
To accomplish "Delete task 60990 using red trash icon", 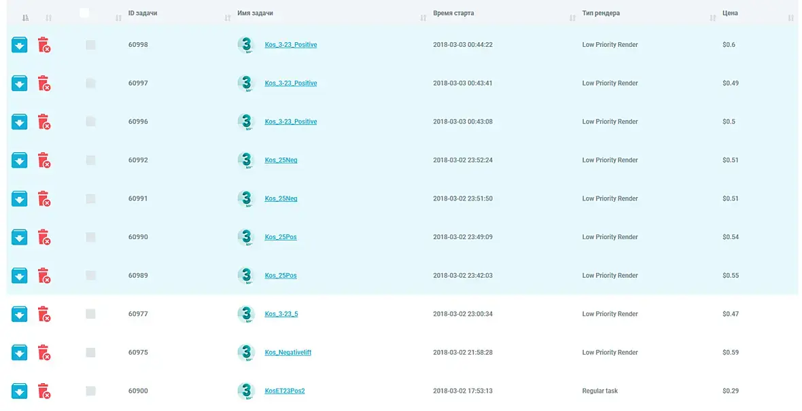I will [43, 237].
